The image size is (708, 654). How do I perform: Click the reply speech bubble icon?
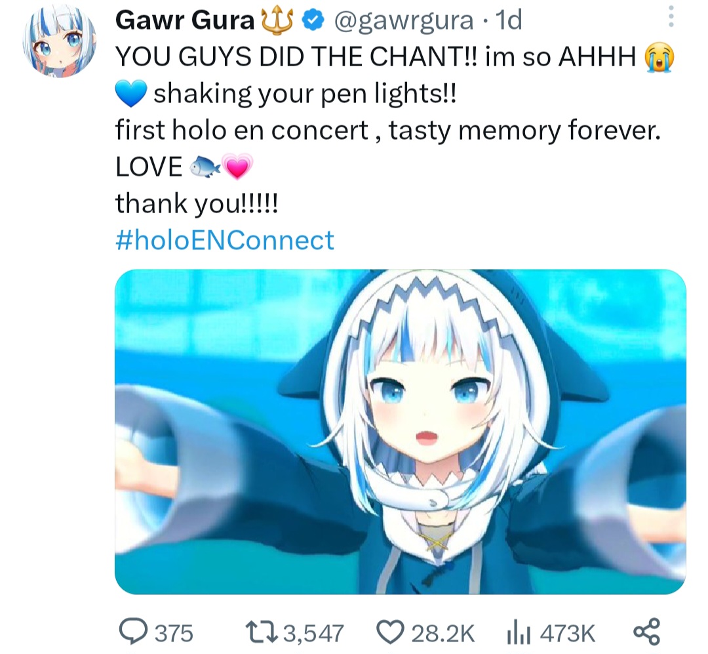point(132,632)
